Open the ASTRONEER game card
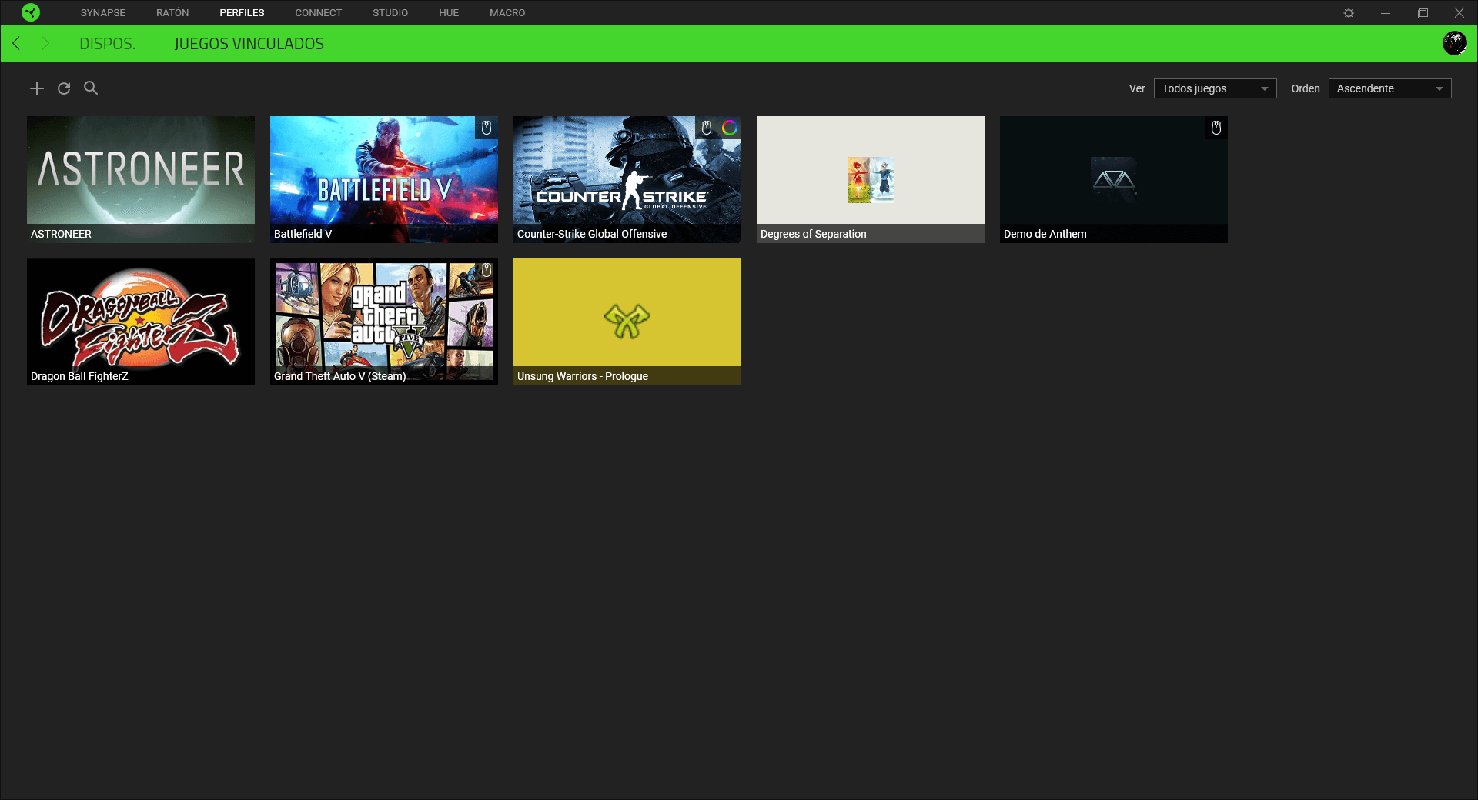 141,179
